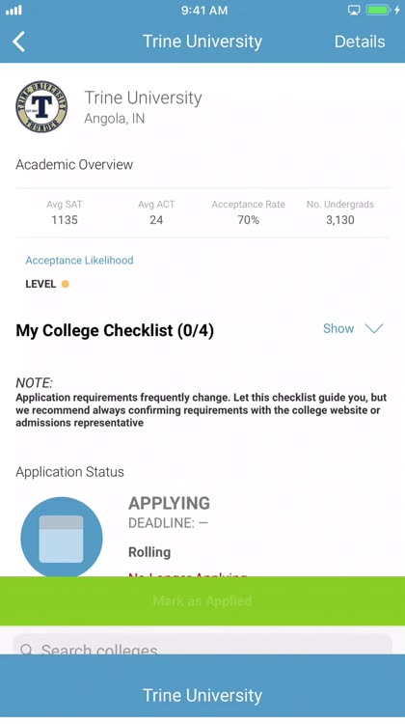Tap the search magnifier icon
405x724 pixels.
27,650
